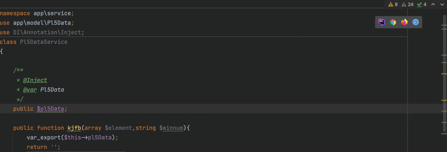Click the yellow warning indicator showing 8
Image resolution: width=447 pixels, height=152 pixels.
[393, 4]
